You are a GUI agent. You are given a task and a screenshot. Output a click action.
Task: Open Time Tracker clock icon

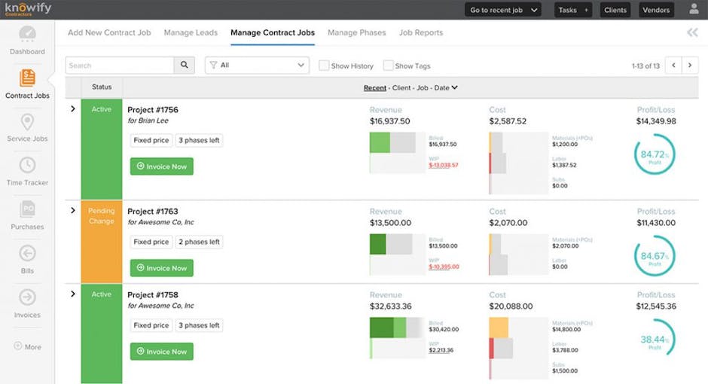click(27, 166)
